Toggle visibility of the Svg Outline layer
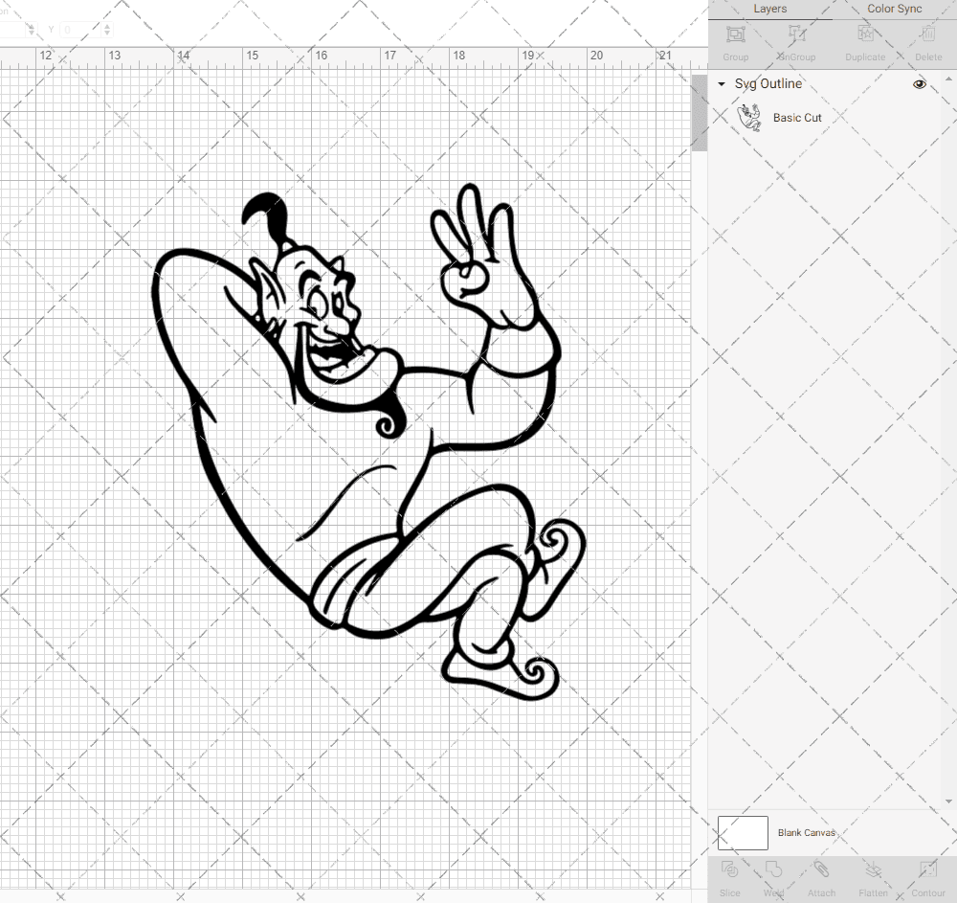The image size is (957, 903). point(920,84)
